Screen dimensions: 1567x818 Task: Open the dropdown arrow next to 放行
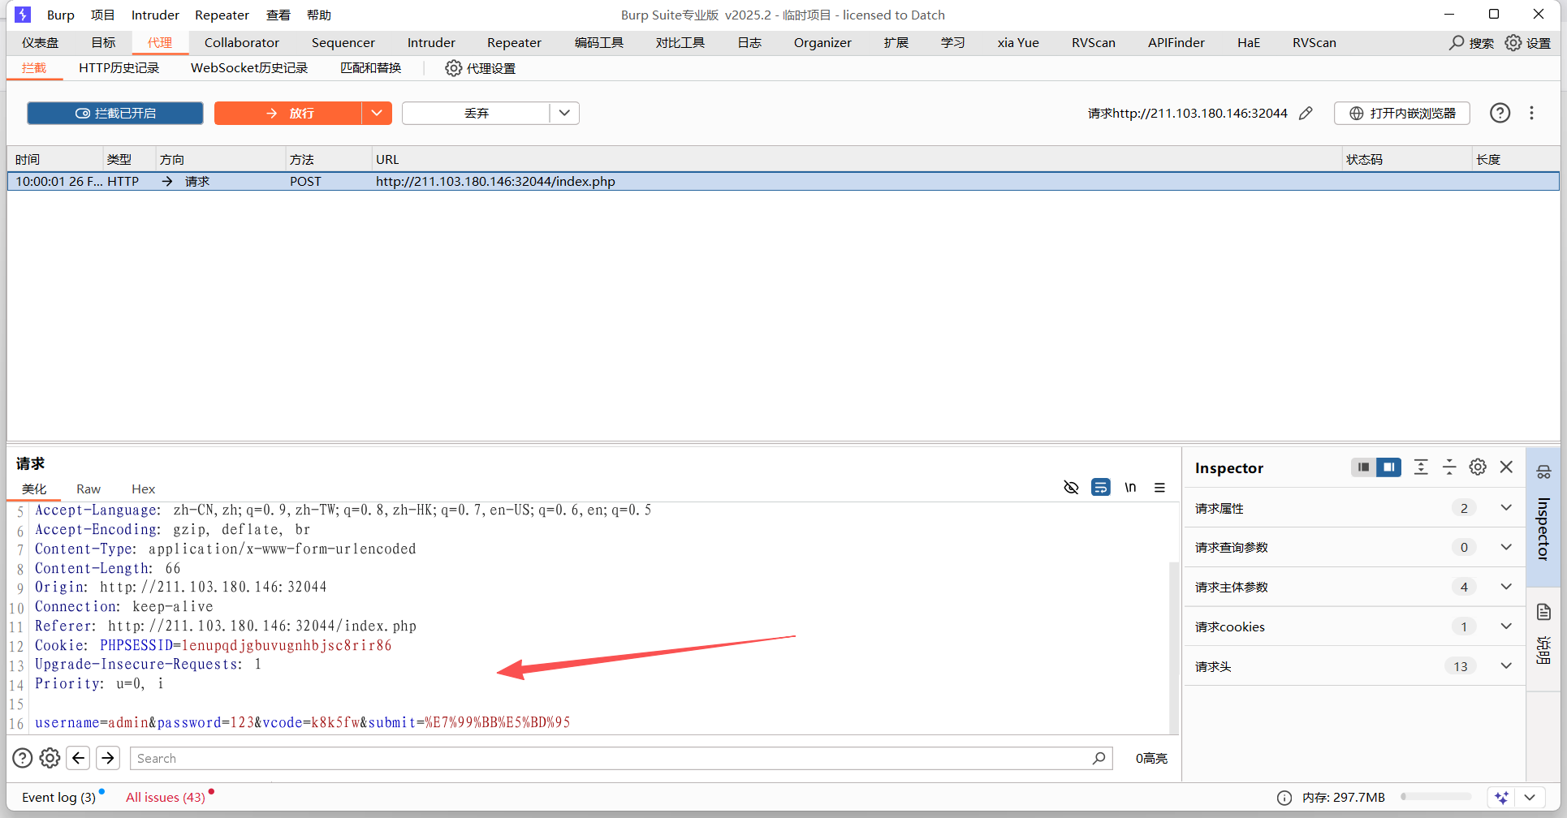pos(377,114)
